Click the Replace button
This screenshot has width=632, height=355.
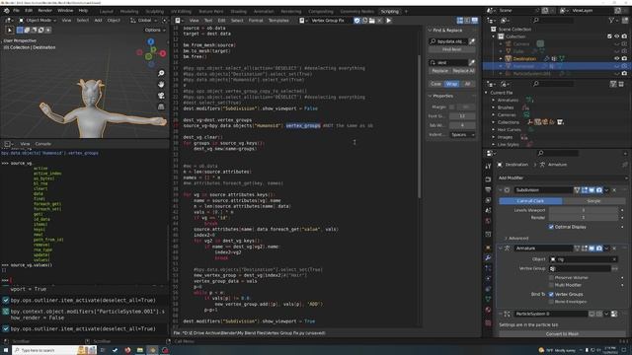click(x=439, y=71)
